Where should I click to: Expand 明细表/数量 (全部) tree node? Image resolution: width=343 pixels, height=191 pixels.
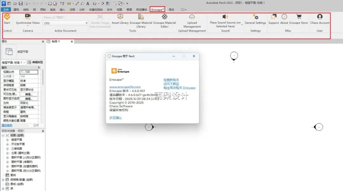click(3, 180)
